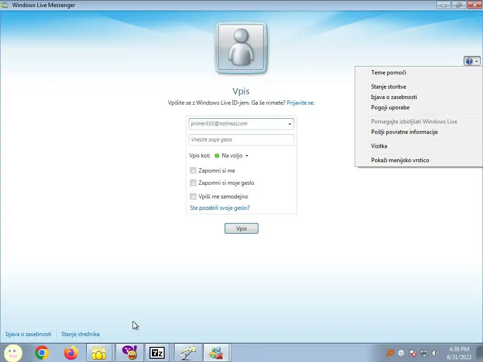This screenshot has width=483, height=362.
Task: Close the Windows Live Messenger window
Action: coord(475,5)
